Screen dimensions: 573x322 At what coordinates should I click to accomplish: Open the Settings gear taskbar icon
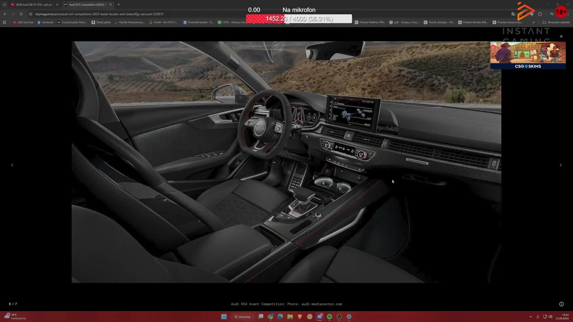(349, 317)
